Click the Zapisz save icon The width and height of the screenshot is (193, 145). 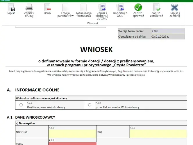pyautogui.click(x=11, y=8)
